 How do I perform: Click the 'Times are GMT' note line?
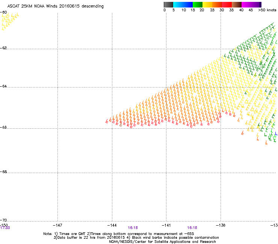coord(119,234)
